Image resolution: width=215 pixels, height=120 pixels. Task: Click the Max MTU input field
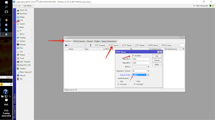(x=141, y=59)
